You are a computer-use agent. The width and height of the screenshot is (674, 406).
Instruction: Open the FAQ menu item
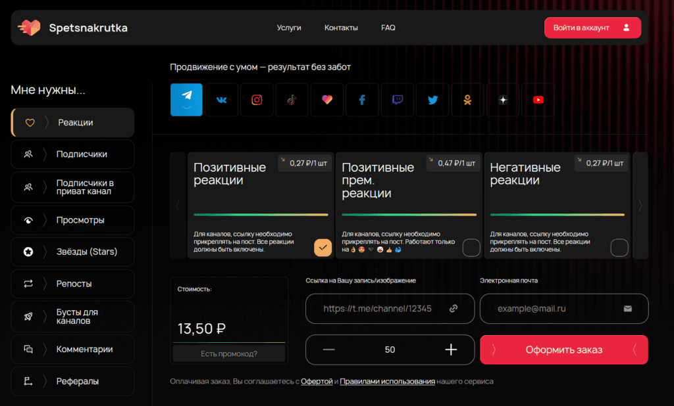[388, 28]
